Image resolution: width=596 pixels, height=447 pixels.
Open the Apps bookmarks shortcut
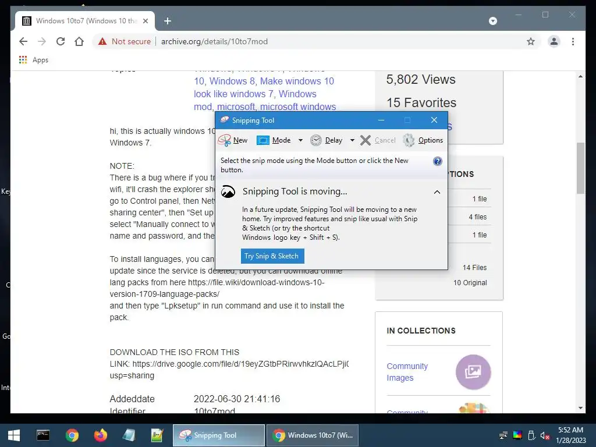click(x=33, y=60)
